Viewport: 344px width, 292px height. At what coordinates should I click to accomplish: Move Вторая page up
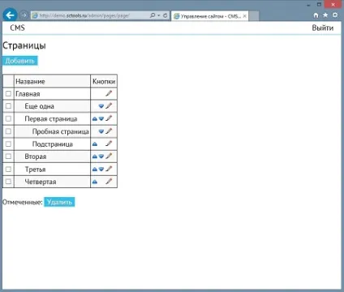click(95, 157)
